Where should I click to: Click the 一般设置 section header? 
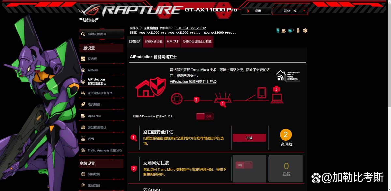pos(101,48)
